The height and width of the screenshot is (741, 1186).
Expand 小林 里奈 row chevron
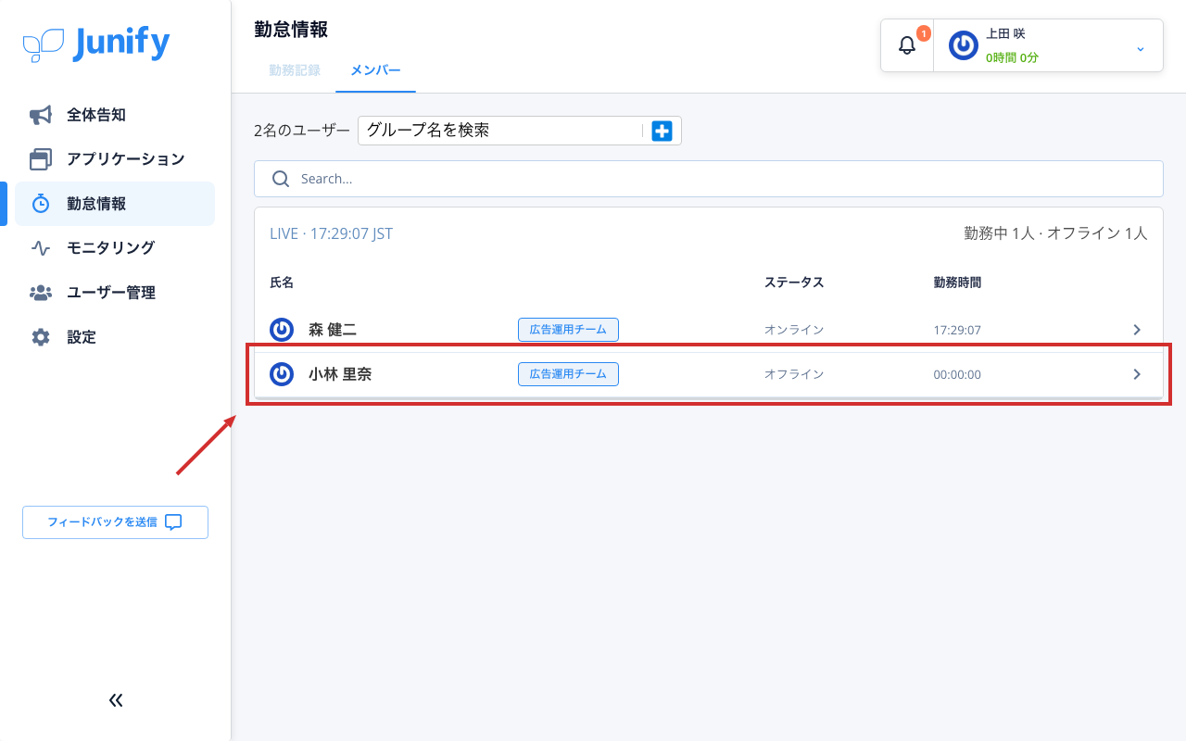click(1137, 374)
